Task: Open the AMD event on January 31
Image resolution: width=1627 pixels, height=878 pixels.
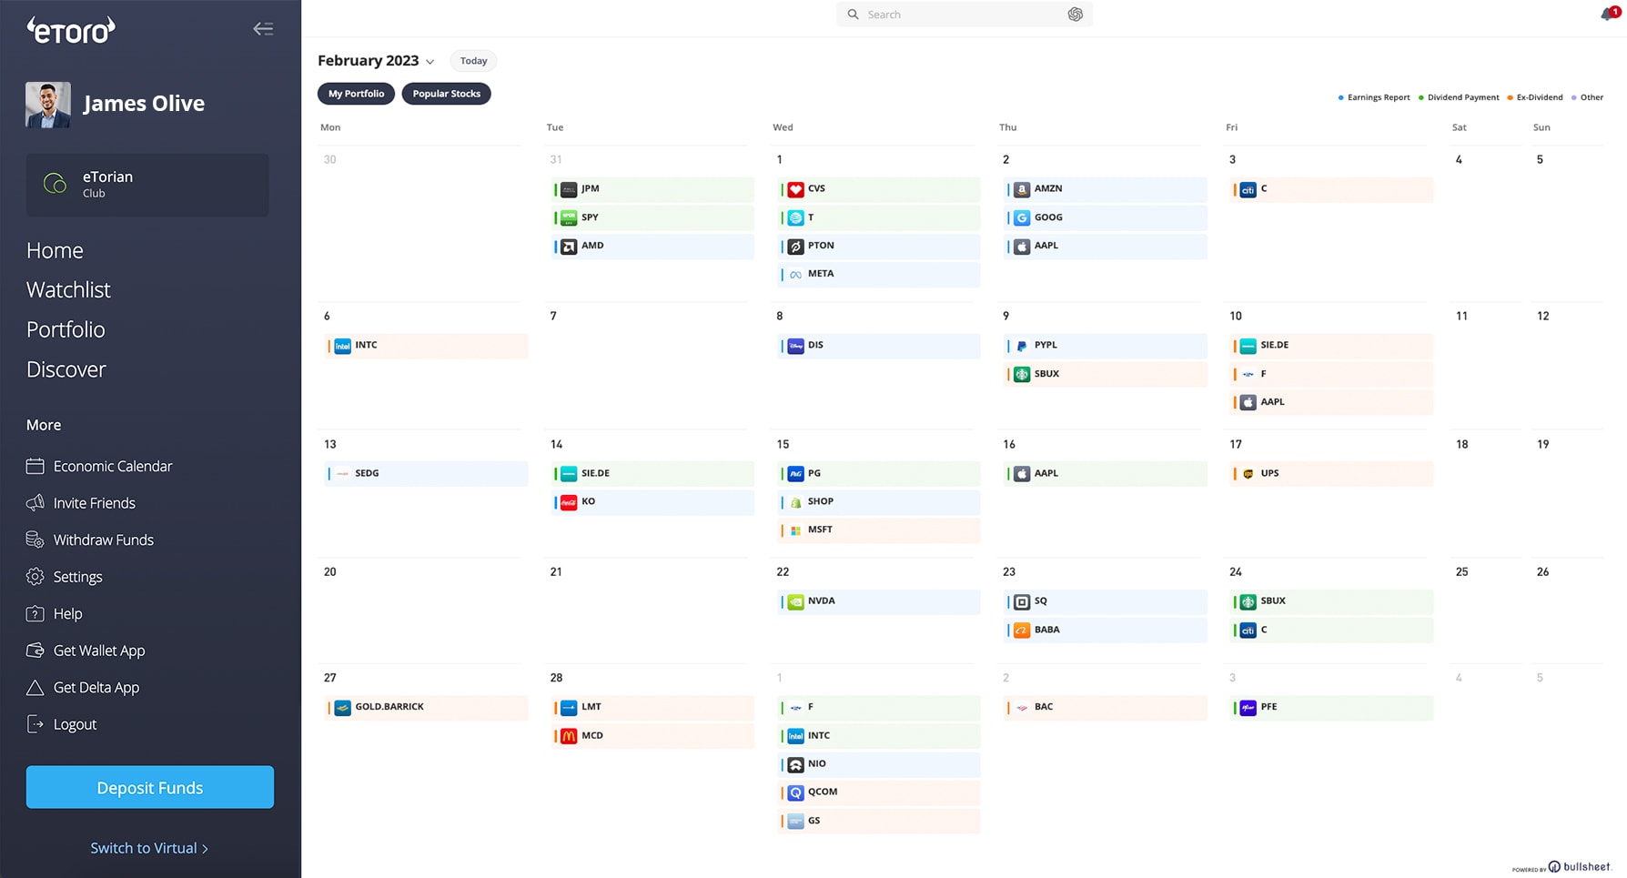Action: [x=653, y=246]
